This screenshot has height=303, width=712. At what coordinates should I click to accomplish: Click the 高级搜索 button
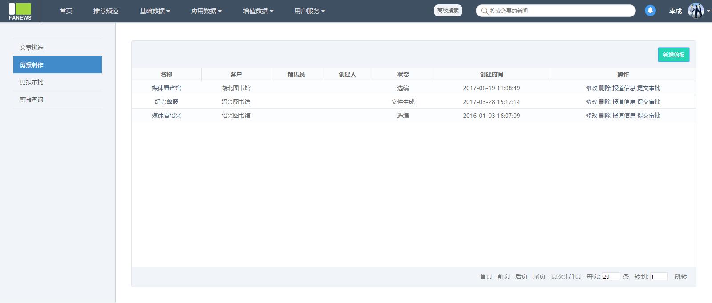pos(448,11)
